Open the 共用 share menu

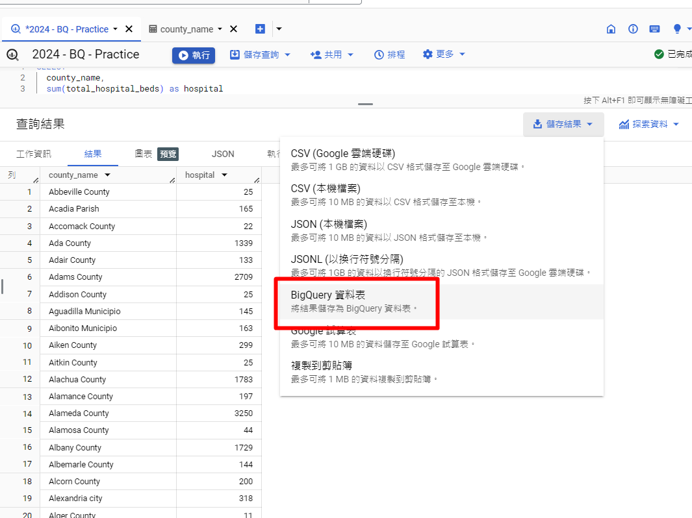tap(326, 55)
